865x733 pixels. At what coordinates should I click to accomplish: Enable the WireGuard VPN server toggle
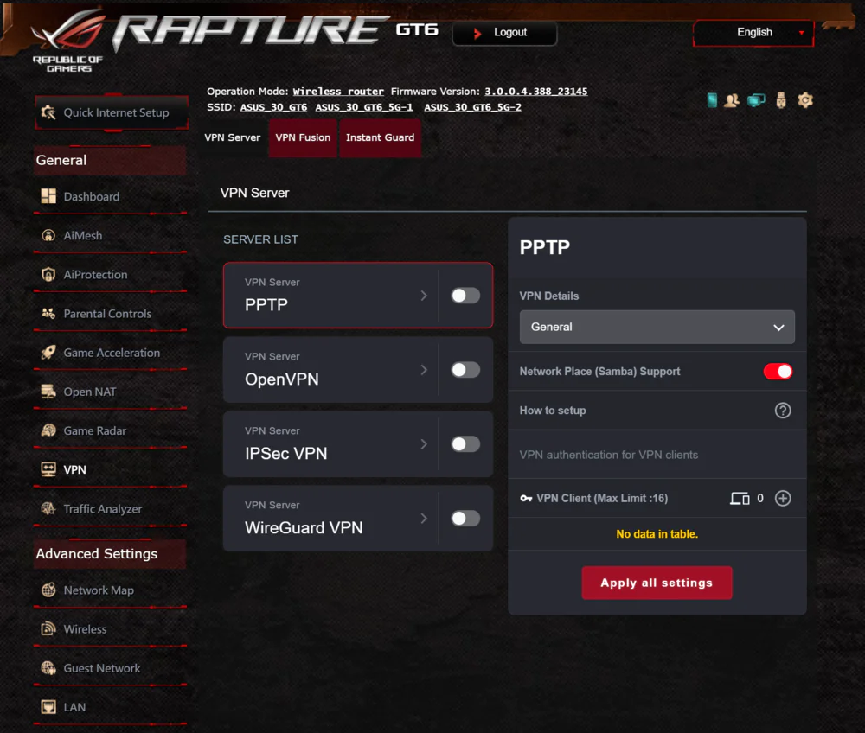465,518
